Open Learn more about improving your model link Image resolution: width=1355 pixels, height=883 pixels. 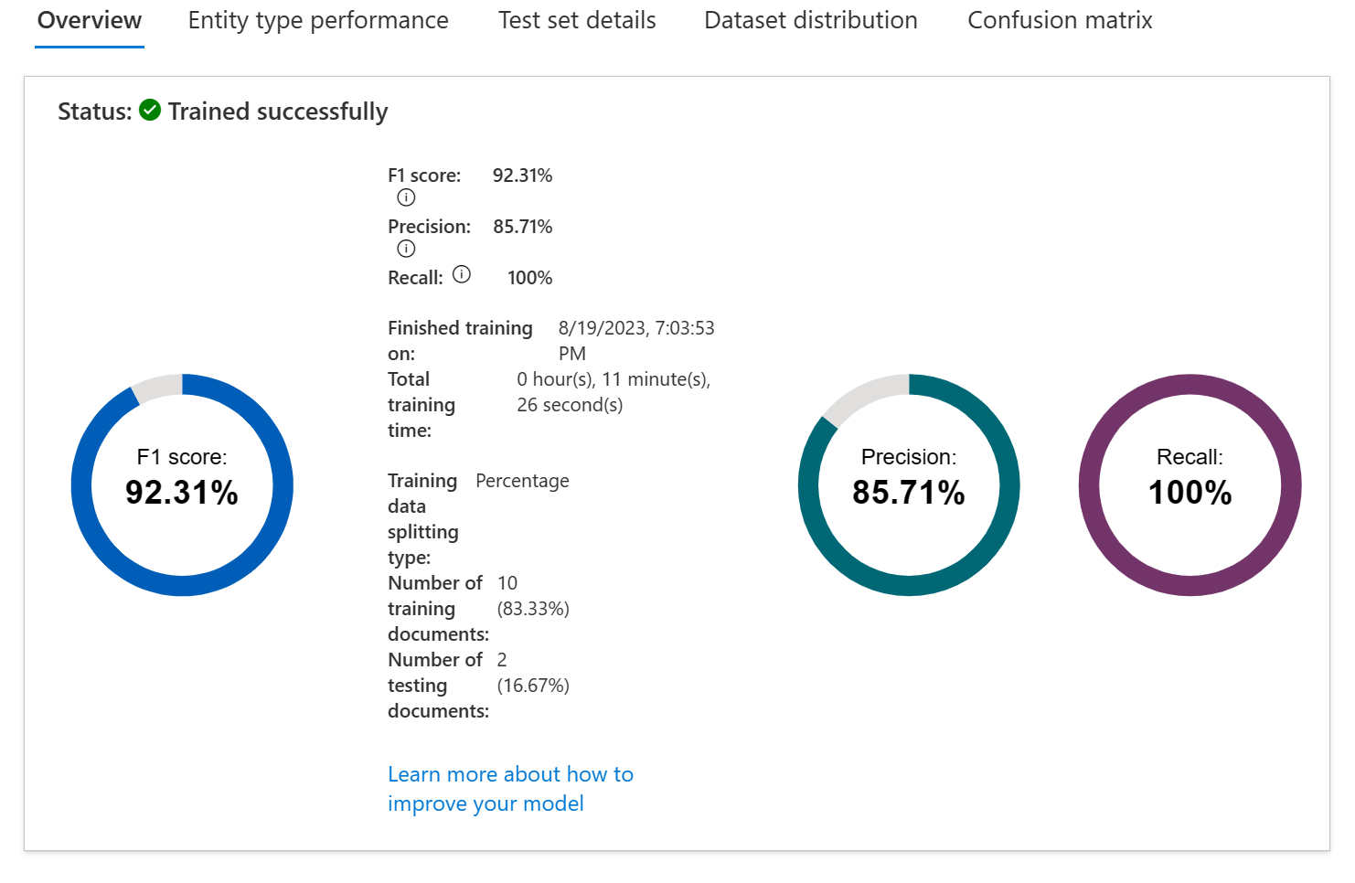click(x=510, y=789)
